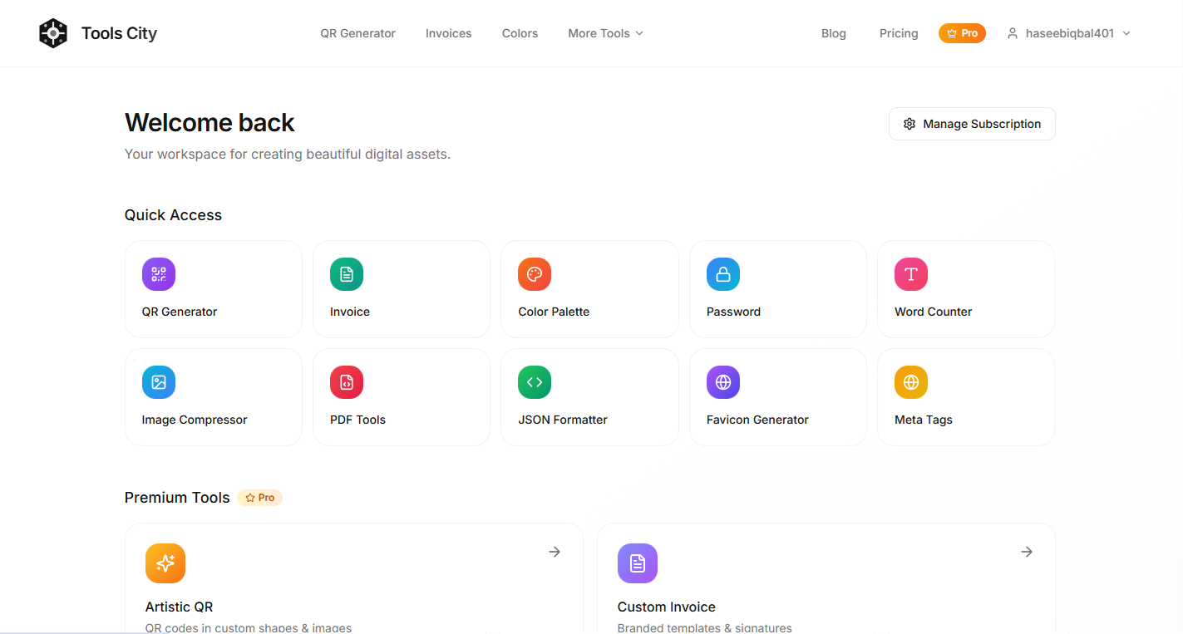Click the Artistic QR arrow
Viewport: 1183px width, 634px height.
tap(554, 551)
